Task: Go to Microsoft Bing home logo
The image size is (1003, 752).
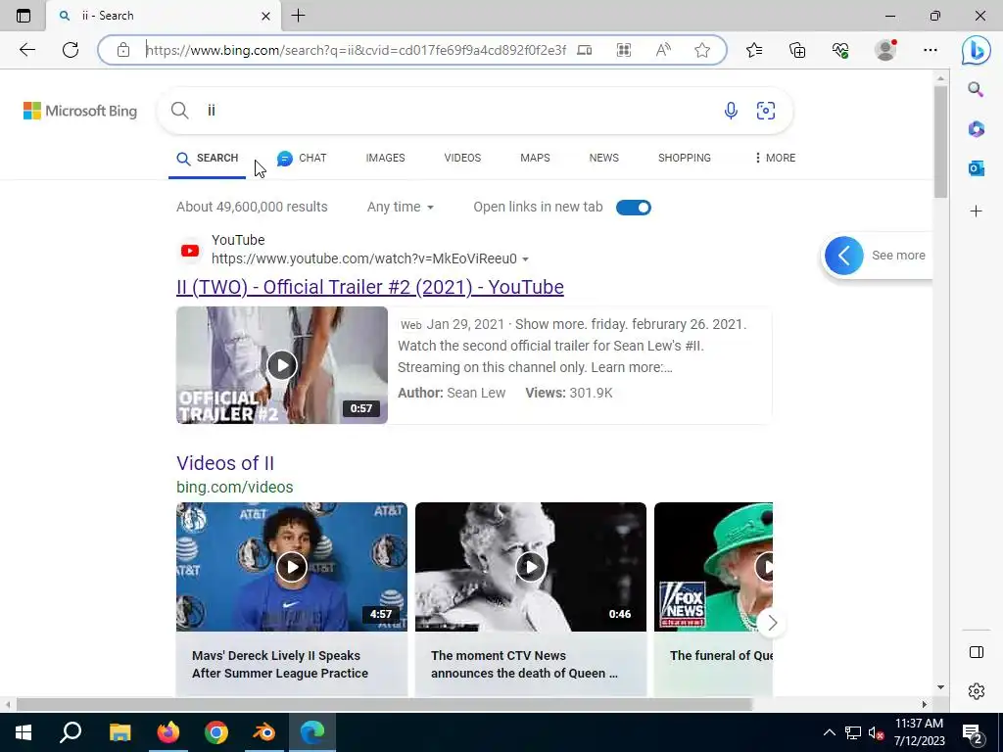Action: pyautogui.click(x=80, y=111)
